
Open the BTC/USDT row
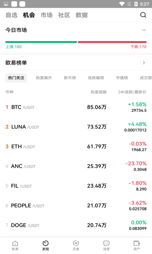coord(76,107)
